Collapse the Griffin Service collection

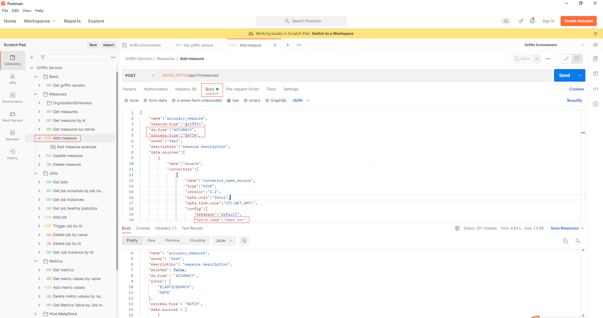tap(32, 68)
